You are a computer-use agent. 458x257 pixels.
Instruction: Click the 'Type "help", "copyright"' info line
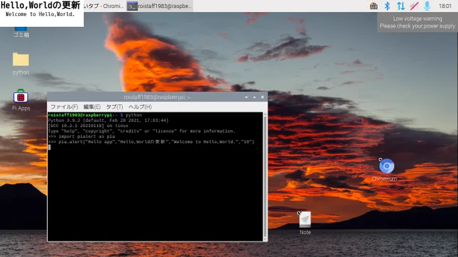(141, 131)
